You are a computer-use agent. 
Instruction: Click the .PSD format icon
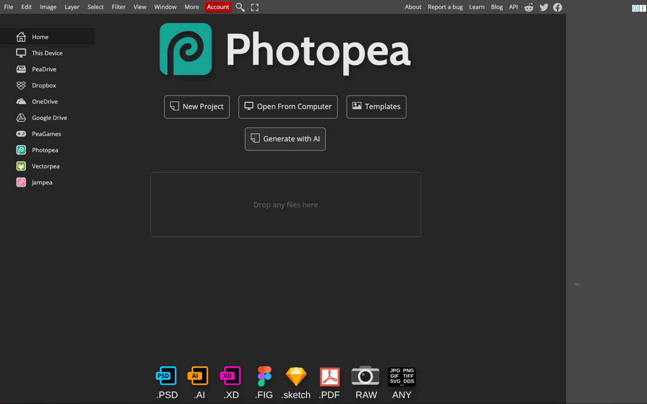pos(166,376)
